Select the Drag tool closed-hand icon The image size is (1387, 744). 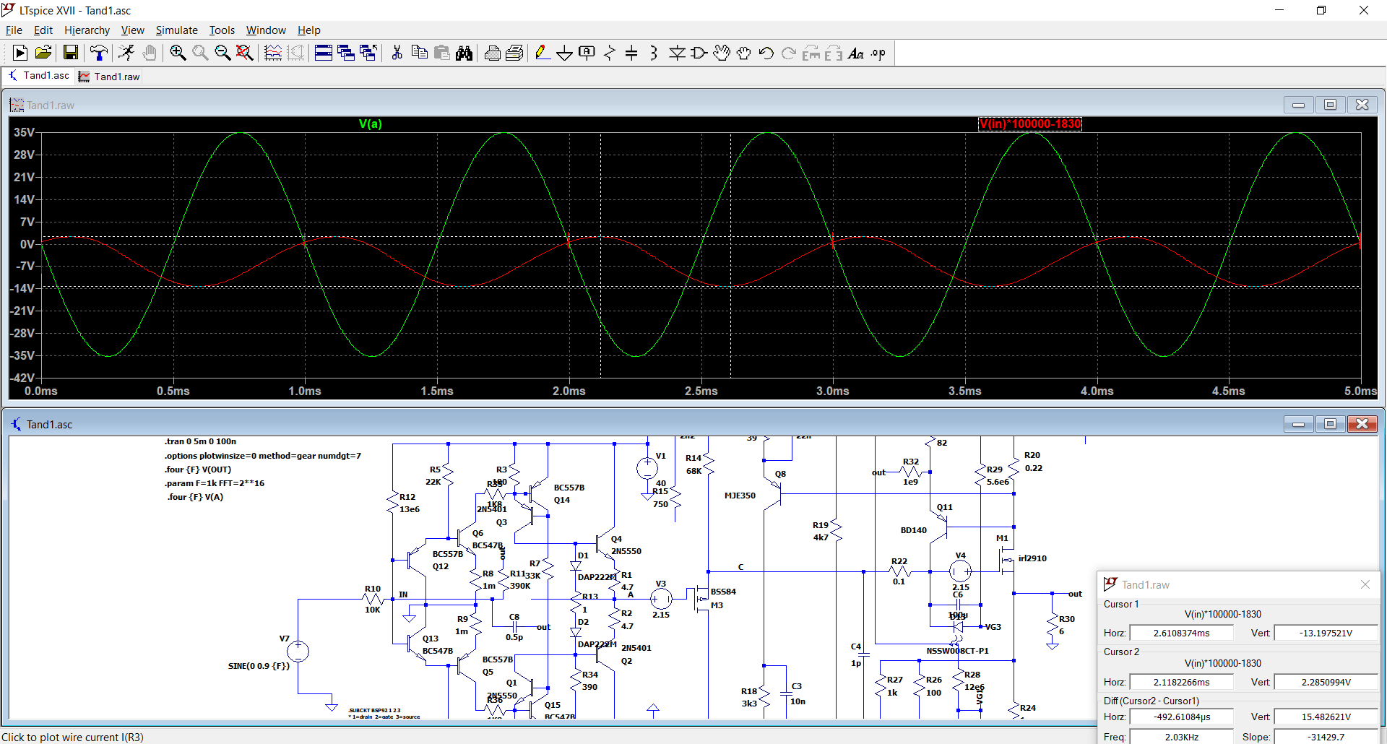744,53
